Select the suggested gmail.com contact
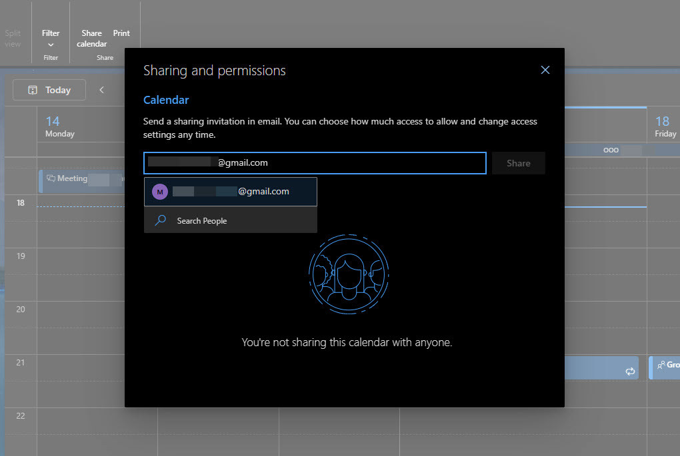 [x=230, y=192]
